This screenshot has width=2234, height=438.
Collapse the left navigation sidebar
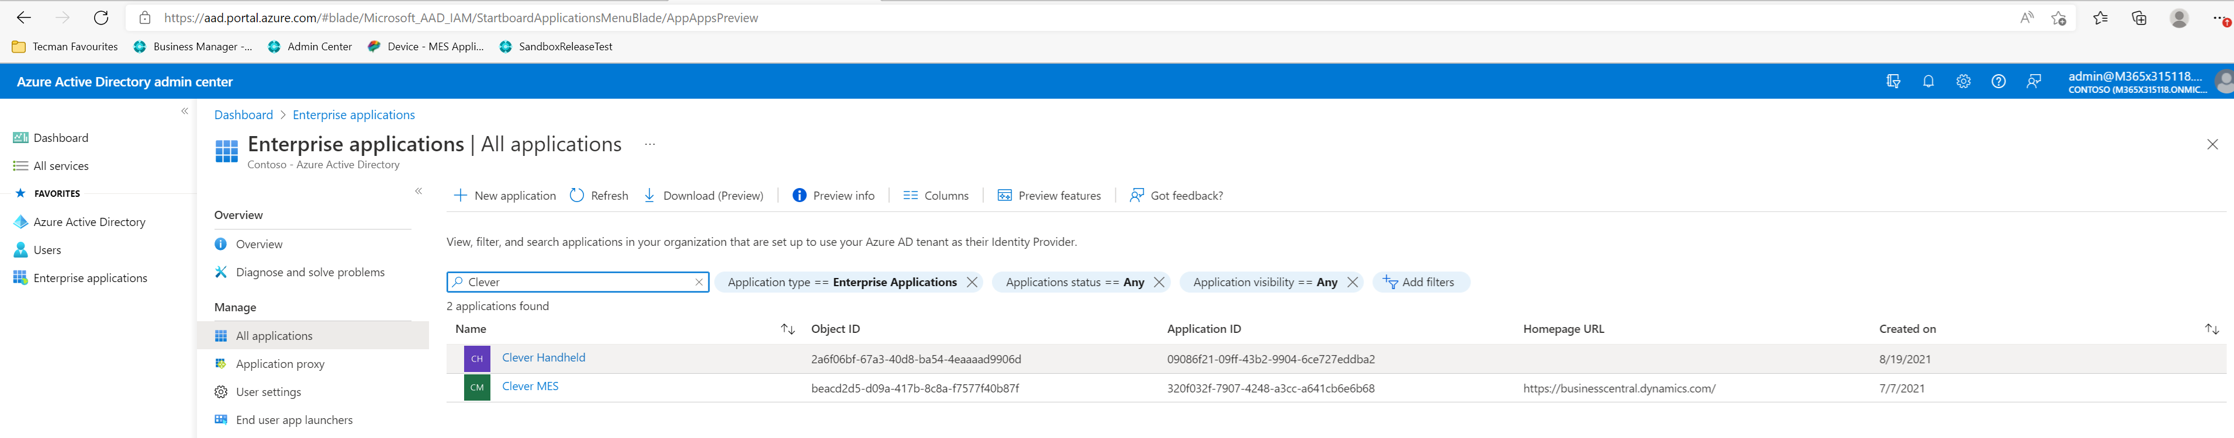(185, 111)
